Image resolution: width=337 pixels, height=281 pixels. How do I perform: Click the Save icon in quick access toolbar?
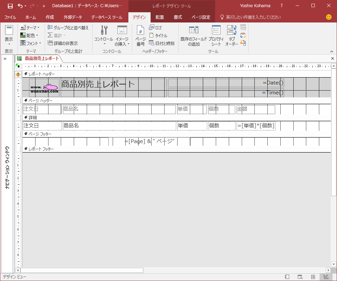click(10, 6)
